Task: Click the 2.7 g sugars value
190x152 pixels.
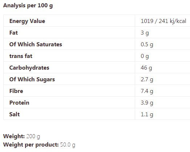Action: click(147, 80)
